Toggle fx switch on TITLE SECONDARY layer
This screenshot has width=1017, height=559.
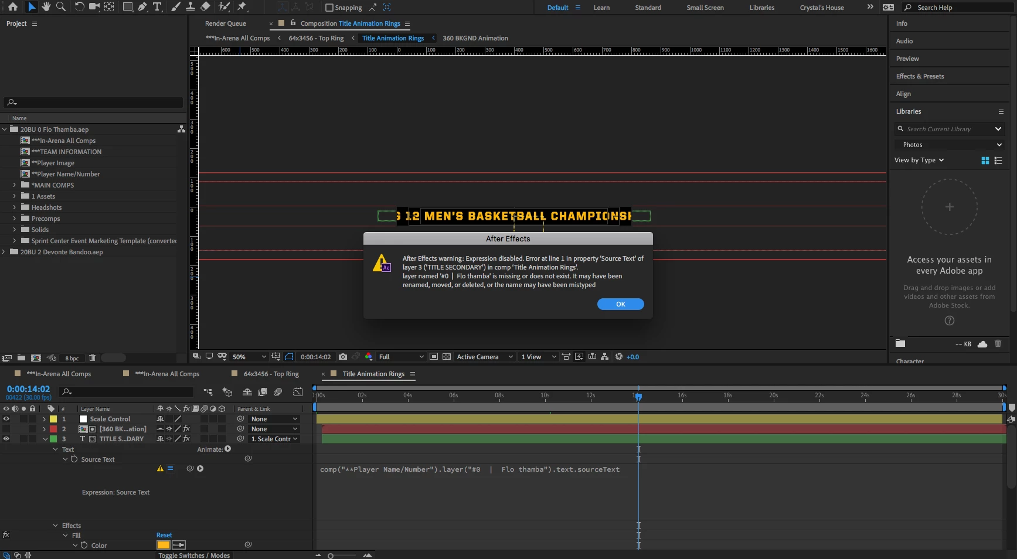(x=186, y=439)
